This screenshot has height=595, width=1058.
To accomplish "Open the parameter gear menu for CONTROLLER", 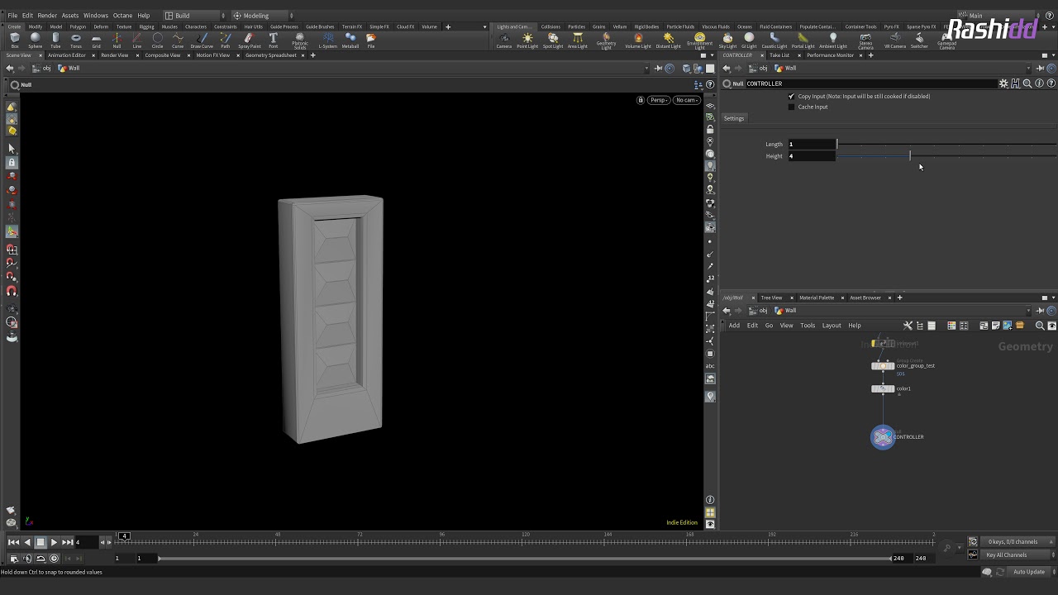I will (1003, 83).
